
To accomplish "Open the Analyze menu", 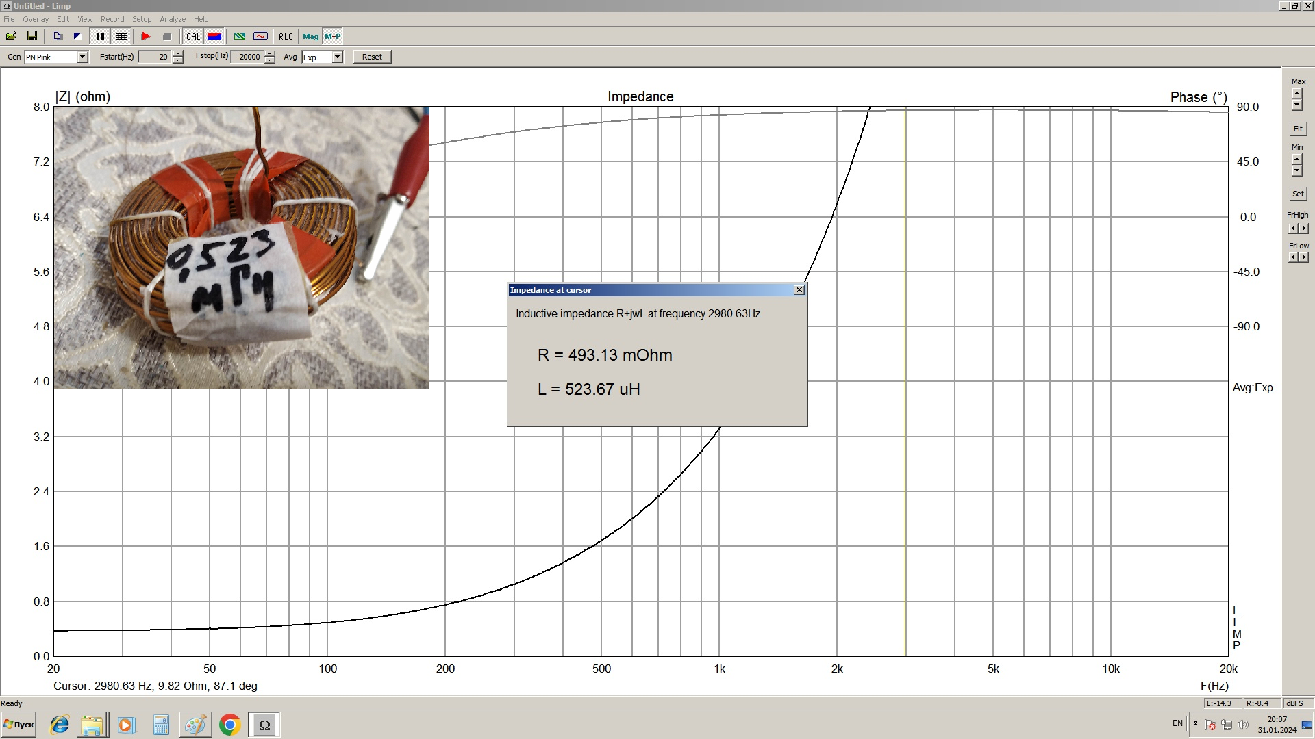I will point(173,19).
